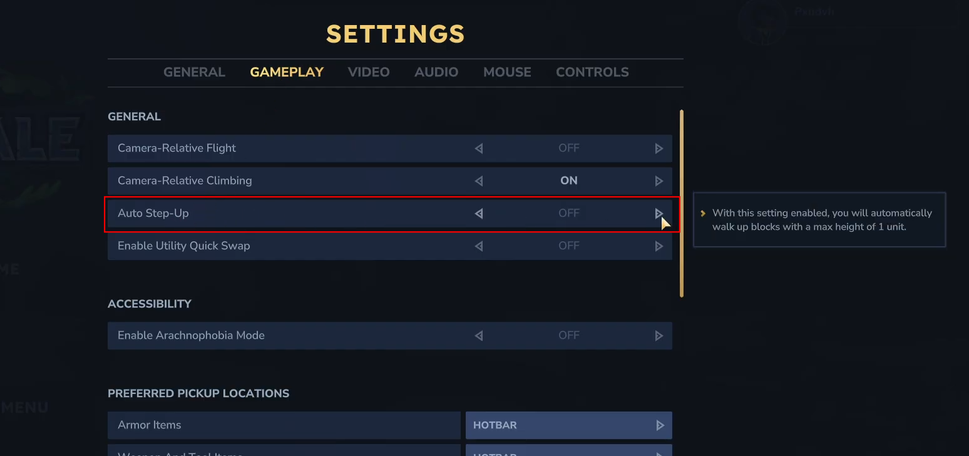The width and height of the screenshot is (969, 456).
Task: Click right arrow for Enable Utility Quick Swap
Action: (659, 246)
